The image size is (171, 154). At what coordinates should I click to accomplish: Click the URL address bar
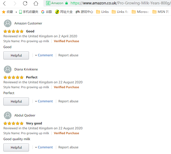(120, 3)
